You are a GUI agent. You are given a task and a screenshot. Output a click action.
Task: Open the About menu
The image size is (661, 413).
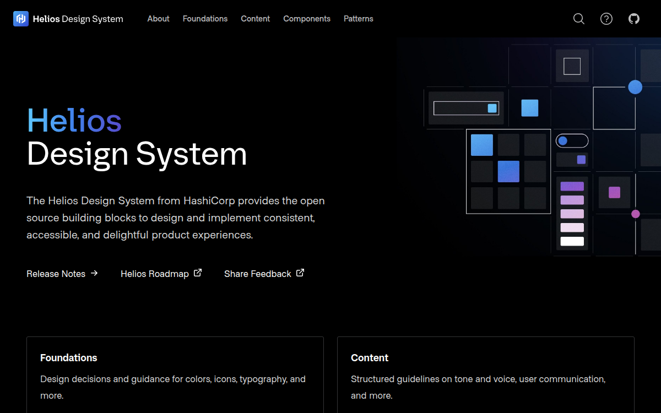click(158, 19)
